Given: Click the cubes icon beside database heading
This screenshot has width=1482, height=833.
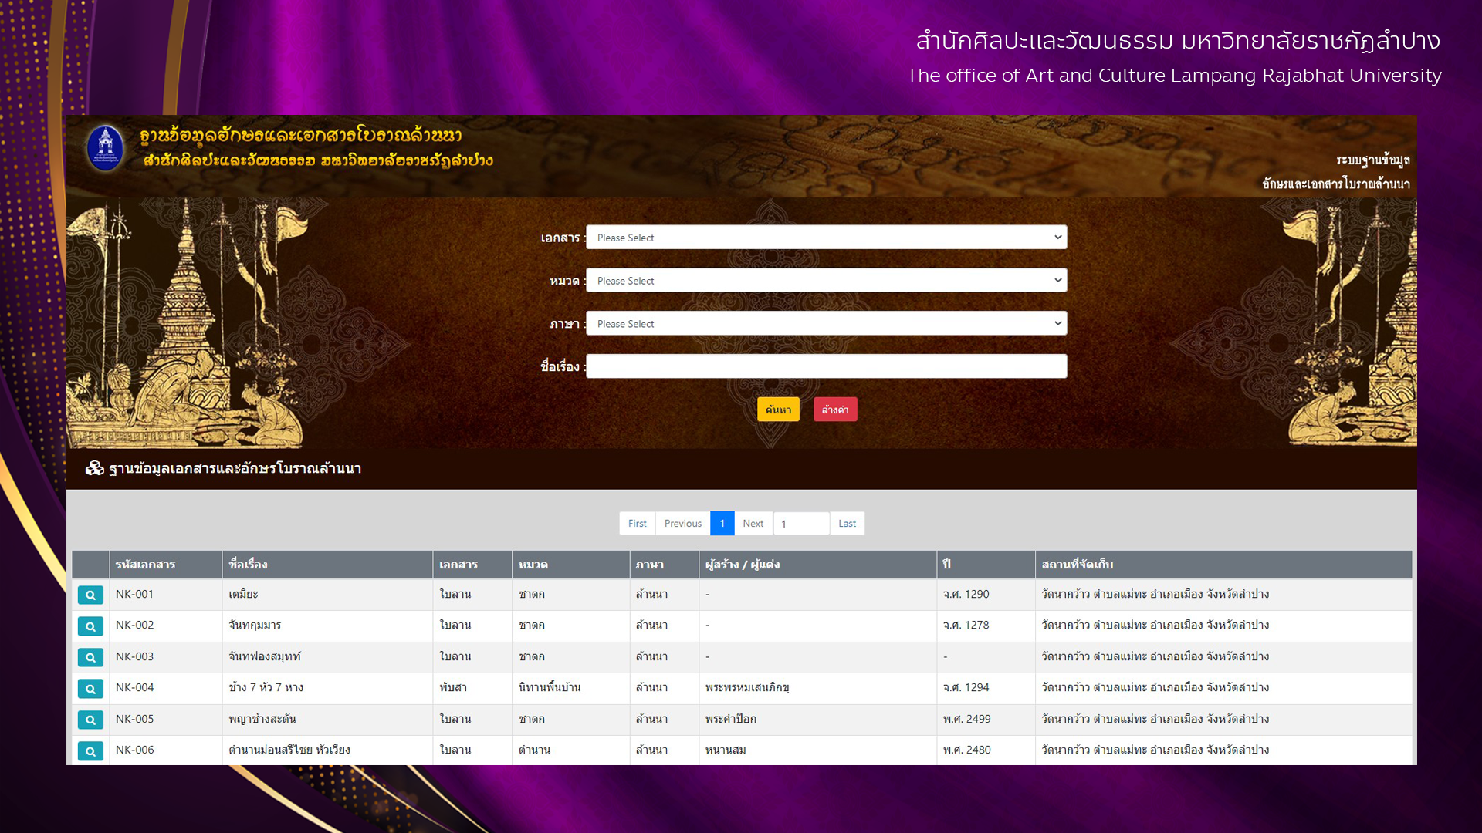Looking at the screenshot, I should [x=94, y=468].
